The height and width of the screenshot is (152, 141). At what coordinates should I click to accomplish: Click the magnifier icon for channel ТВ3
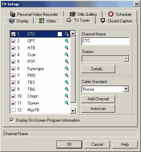click(67, 82)
